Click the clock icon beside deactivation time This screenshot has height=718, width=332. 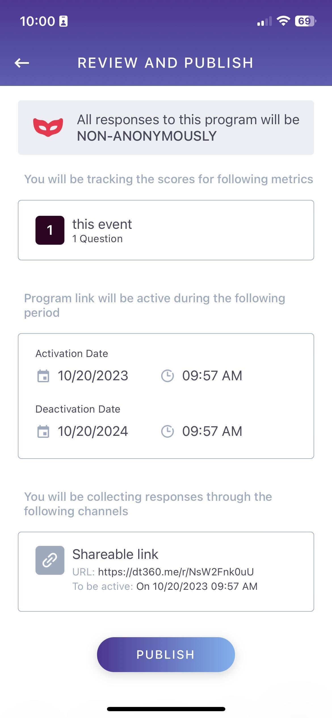tap(167, 431)
